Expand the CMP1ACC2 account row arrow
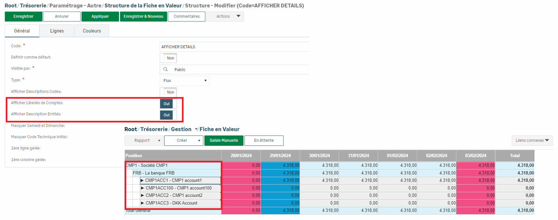558x220 pixels. pos(142,195)
